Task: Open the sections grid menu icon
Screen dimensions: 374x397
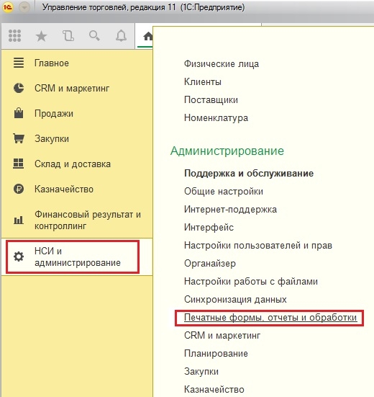Action: pyautogui.click(x=14, y=36)
